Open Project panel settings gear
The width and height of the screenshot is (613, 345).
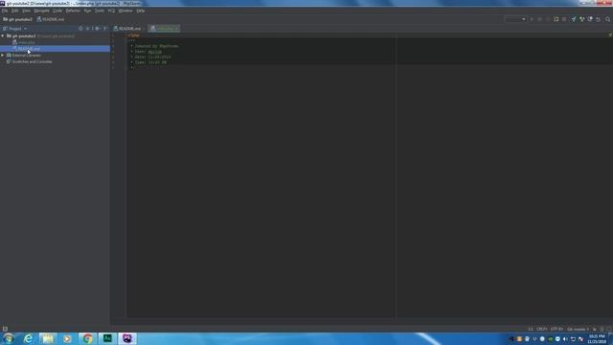click(x=97, y=29)
